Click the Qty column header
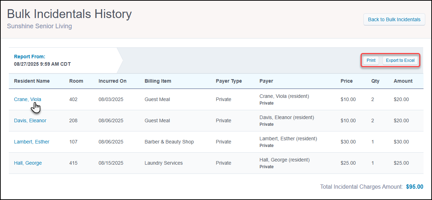Image resolution: width=432 pixels, height=200 pixels. (x=375, y=81)
